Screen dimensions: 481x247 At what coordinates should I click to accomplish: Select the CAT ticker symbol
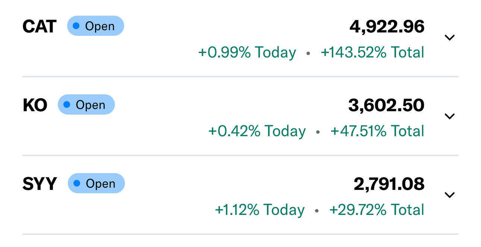[39, 26]
